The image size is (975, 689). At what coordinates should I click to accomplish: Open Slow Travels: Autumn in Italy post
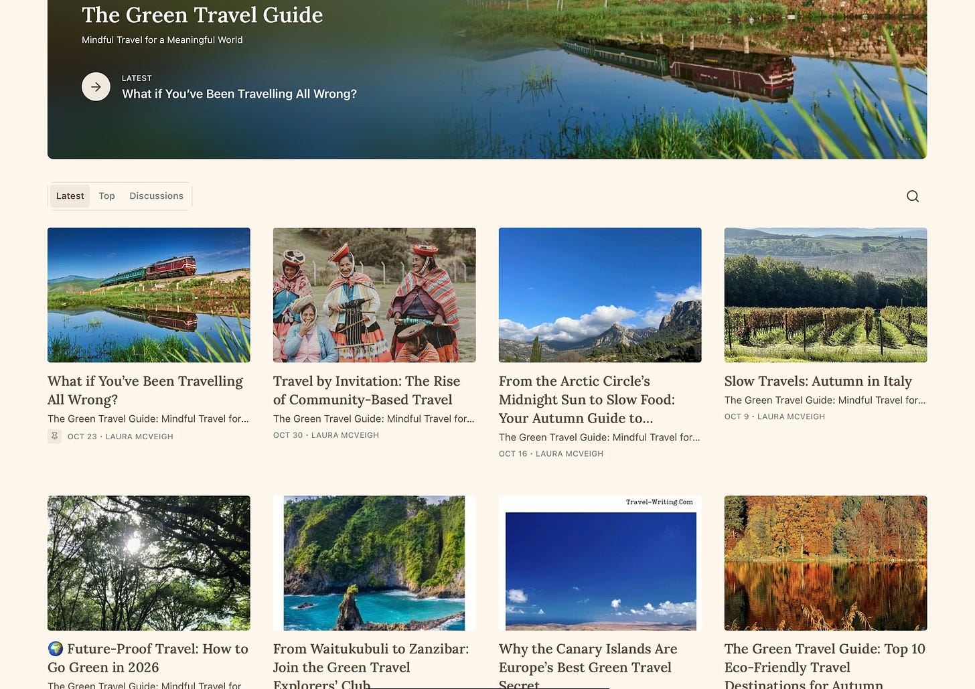(x=818, y=381)
